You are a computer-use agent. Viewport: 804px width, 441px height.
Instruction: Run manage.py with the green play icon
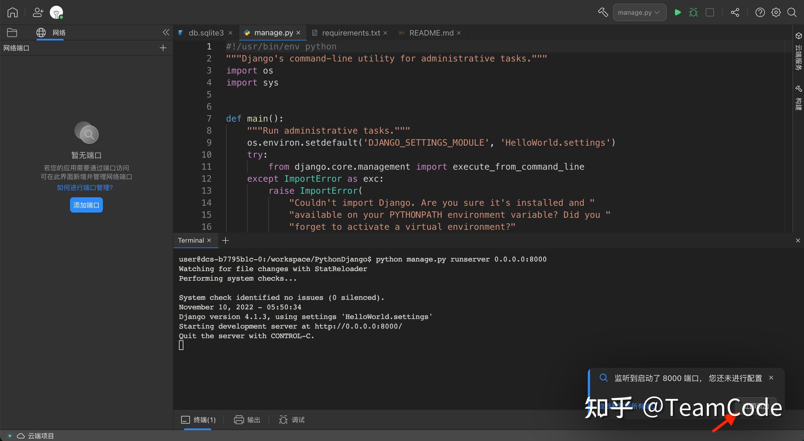click(x=677, y=12)
